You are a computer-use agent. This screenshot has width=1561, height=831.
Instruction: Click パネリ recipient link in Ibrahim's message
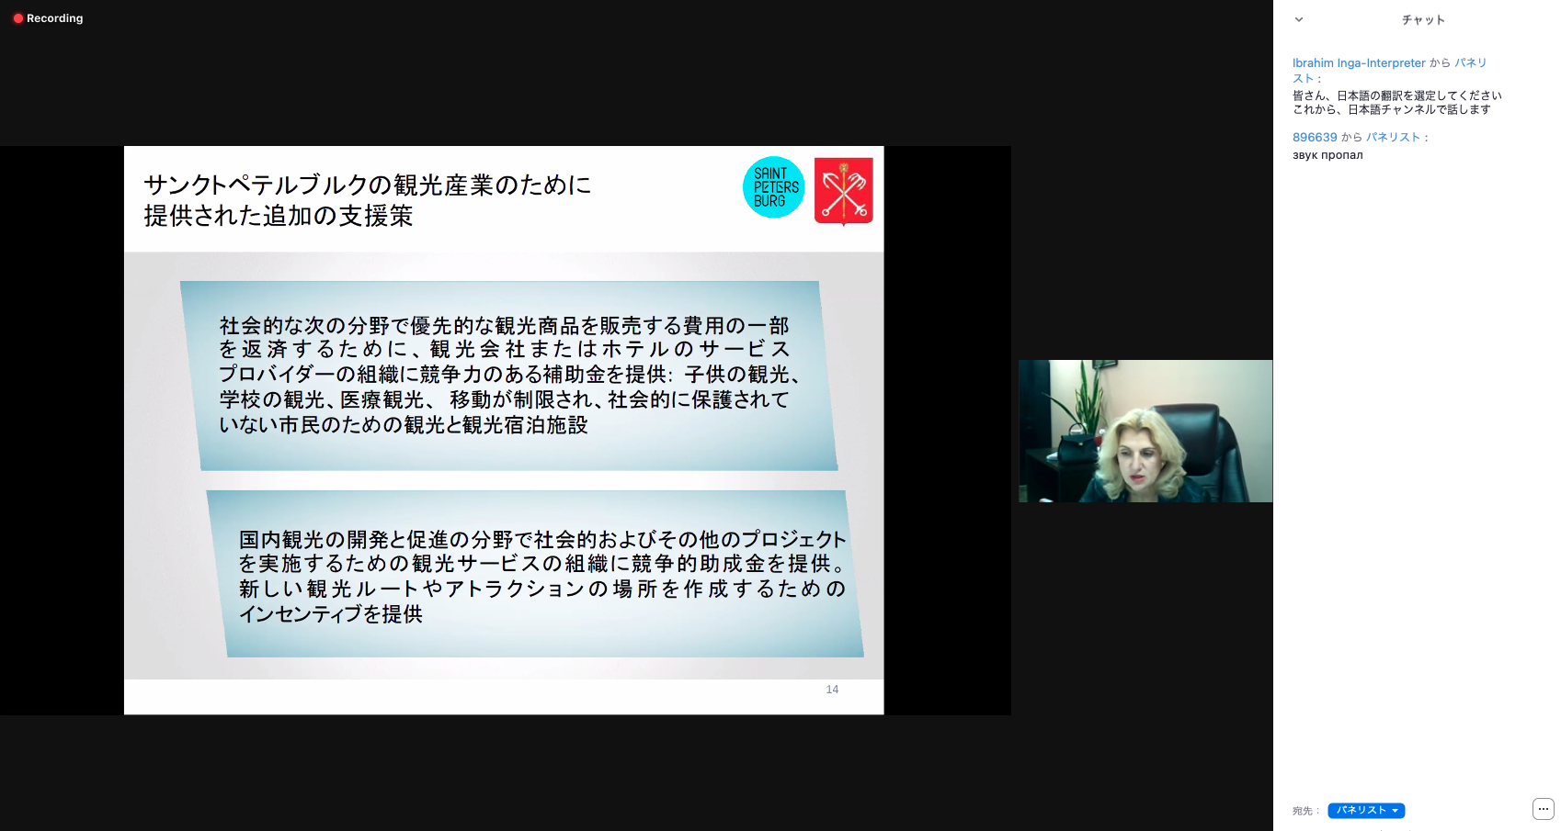1470,63
